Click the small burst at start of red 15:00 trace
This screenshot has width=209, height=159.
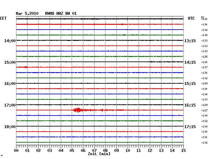[23, 67]
